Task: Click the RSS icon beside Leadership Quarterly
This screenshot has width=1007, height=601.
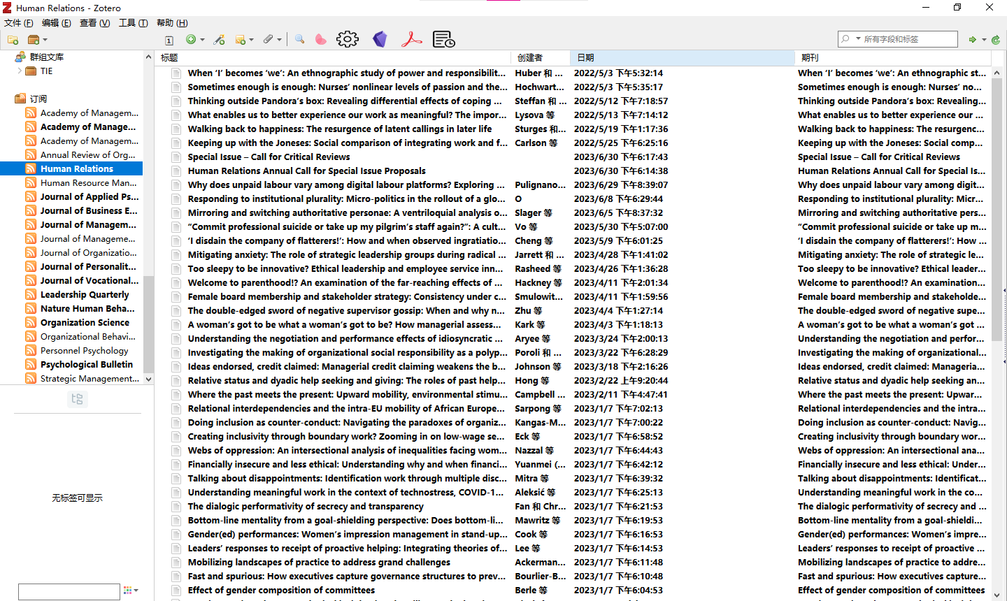Action: tap(31, 294)
